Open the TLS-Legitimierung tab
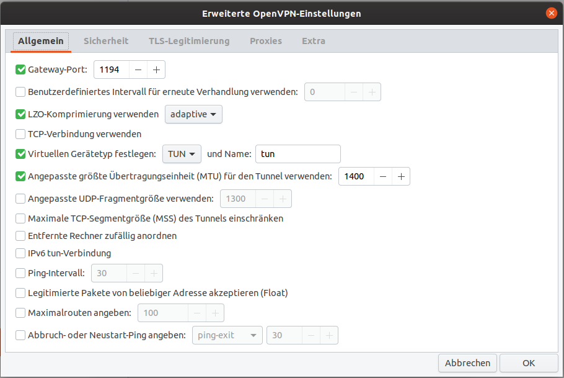 (x=189, y=41)
